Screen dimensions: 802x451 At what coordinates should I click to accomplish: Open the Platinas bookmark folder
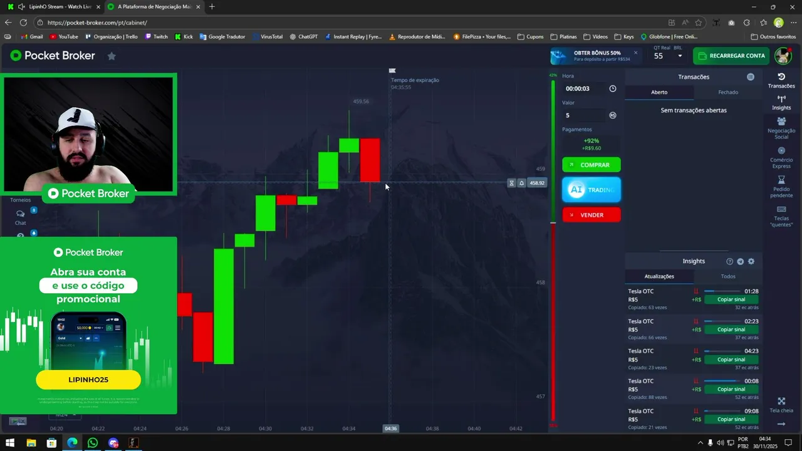tap(563, 36)
